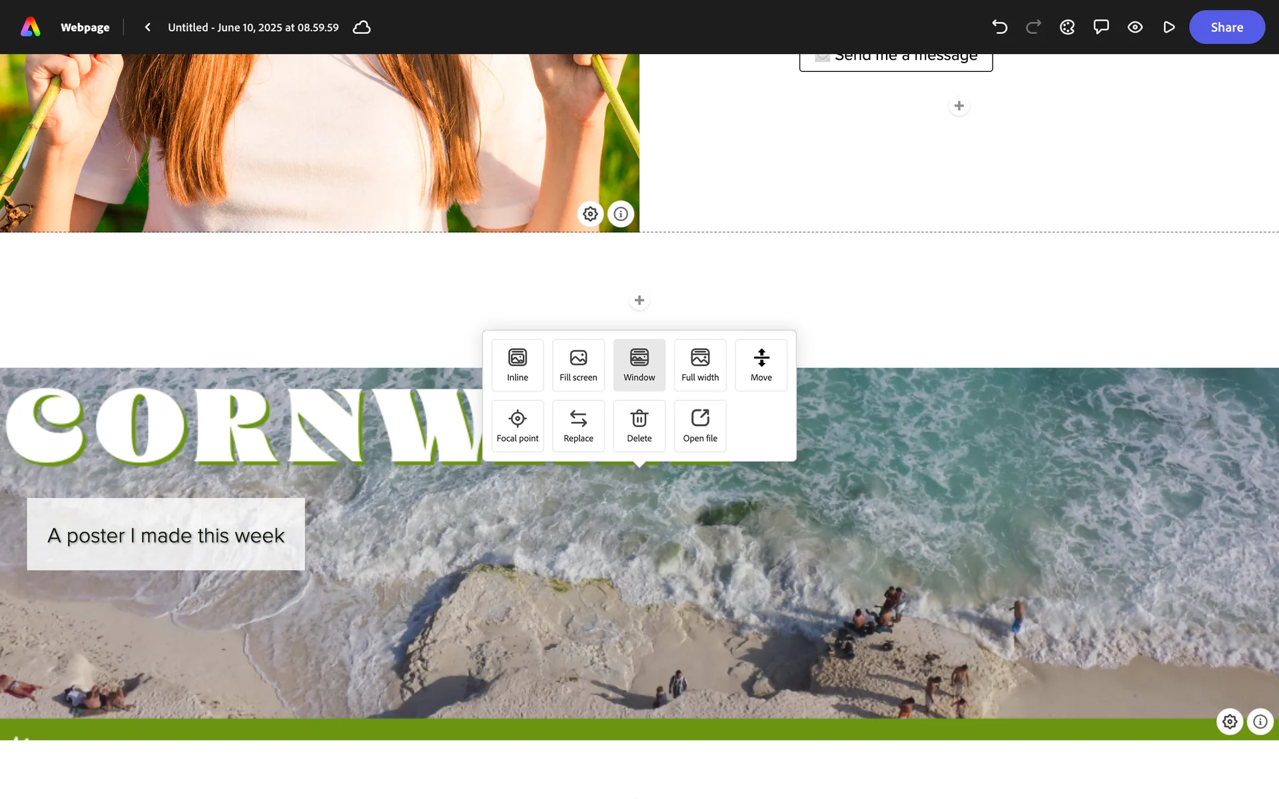Select the Inline image layout
This screenshot has width=1279, height=799.
(x=518, y=365)
